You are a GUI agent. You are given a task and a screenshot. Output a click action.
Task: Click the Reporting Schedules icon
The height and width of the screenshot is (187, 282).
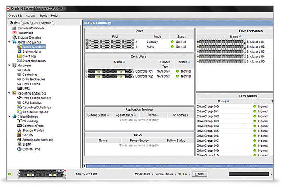click(19, 107)
